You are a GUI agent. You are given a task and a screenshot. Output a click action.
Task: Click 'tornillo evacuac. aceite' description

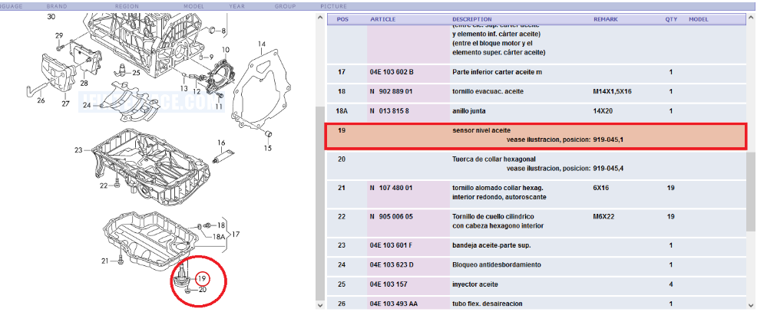[x=488, y=92]
